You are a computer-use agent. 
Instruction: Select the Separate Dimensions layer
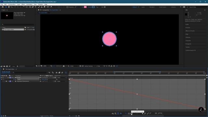pyautogui.click(x=23, y=81)
